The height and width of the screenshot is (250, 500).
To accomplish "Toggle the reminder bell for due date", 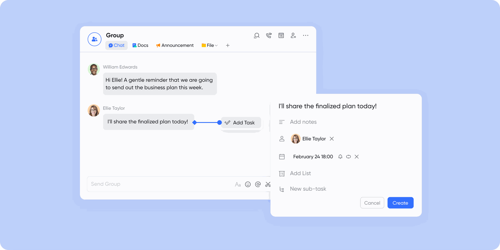I will pos(340,157).
